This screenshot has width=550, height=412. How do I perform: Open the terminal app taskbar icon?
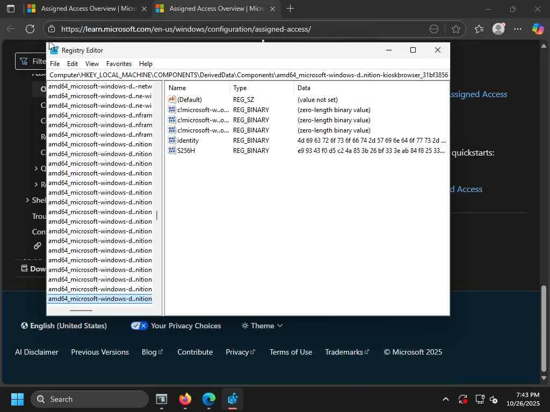(x=161, y=399)
